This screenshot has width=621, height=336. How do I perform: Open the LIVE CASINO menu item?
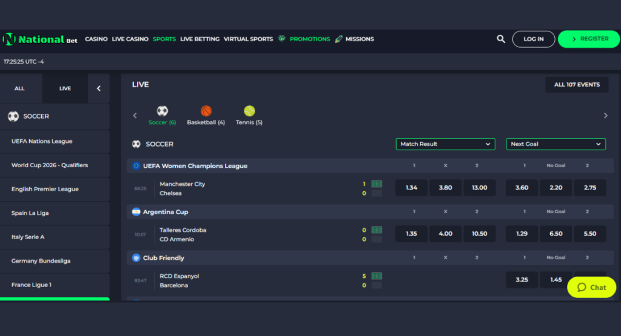130,39
